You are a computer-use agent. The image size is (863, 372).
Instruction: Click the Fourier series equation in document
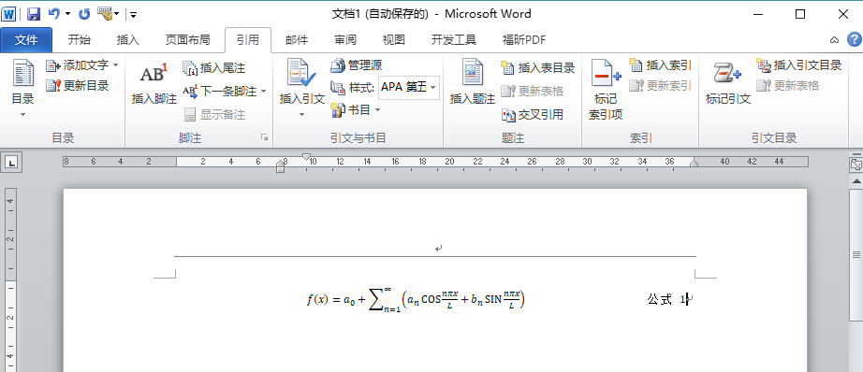(416, 300)
